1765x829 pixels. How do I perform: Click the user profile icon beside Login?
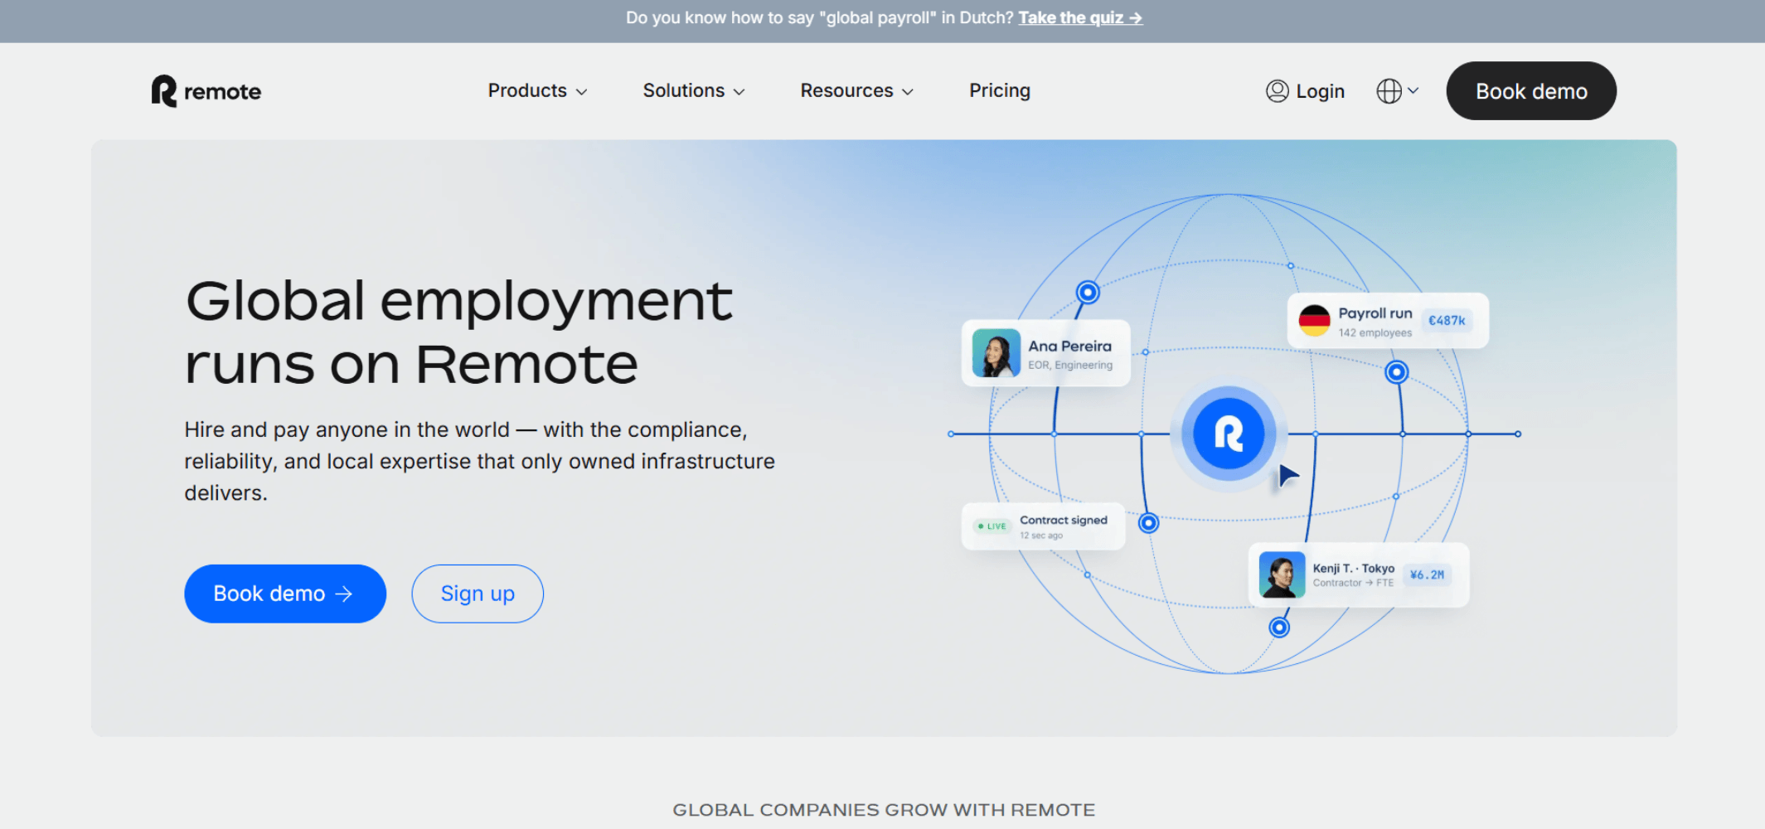coord(1278,91)
